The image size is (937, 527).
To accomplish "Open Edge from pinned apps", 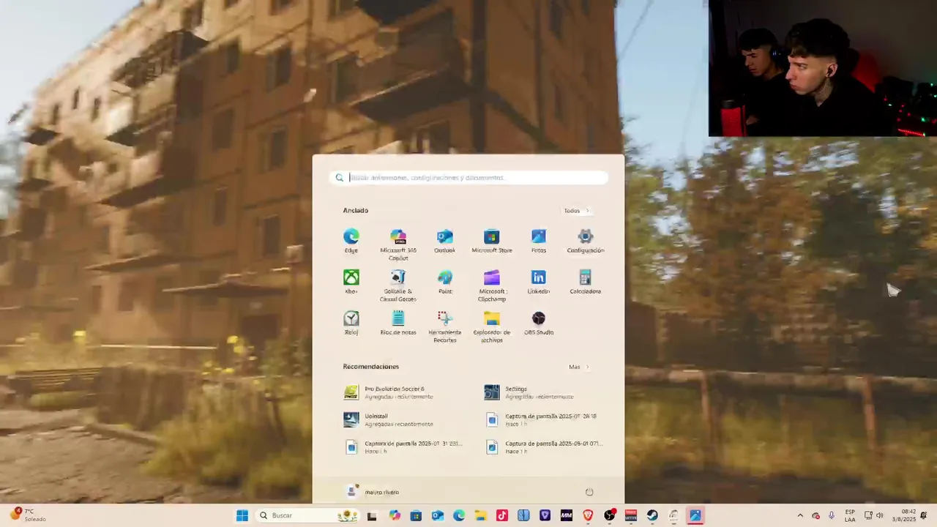I will [x=351, y=241].
